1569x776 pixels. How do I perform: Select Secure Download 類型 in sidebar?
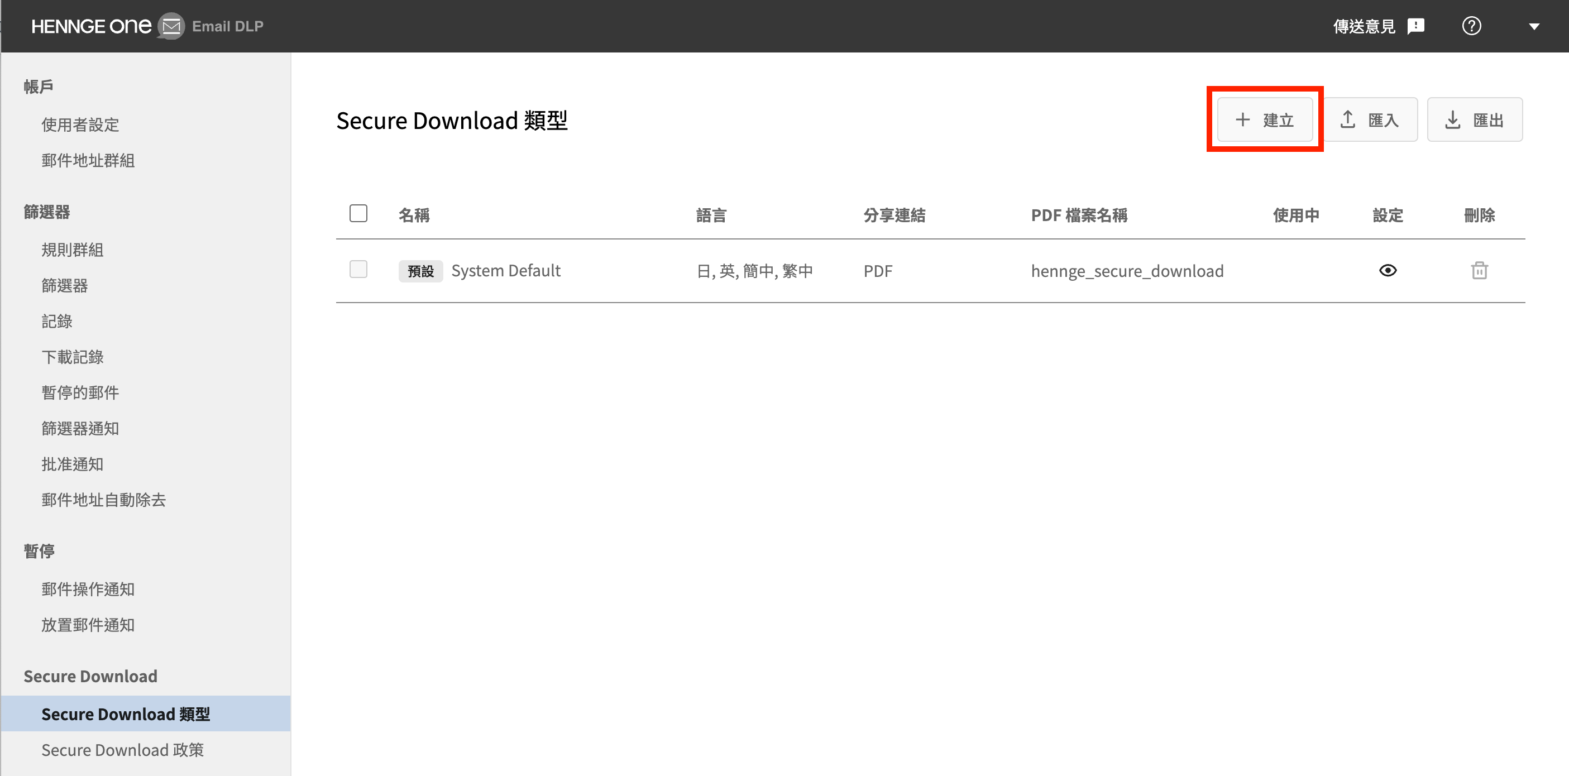click(146, 713)
